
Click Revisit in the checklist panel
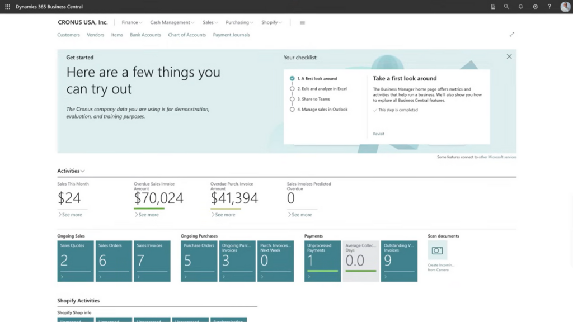pos(378,134)
